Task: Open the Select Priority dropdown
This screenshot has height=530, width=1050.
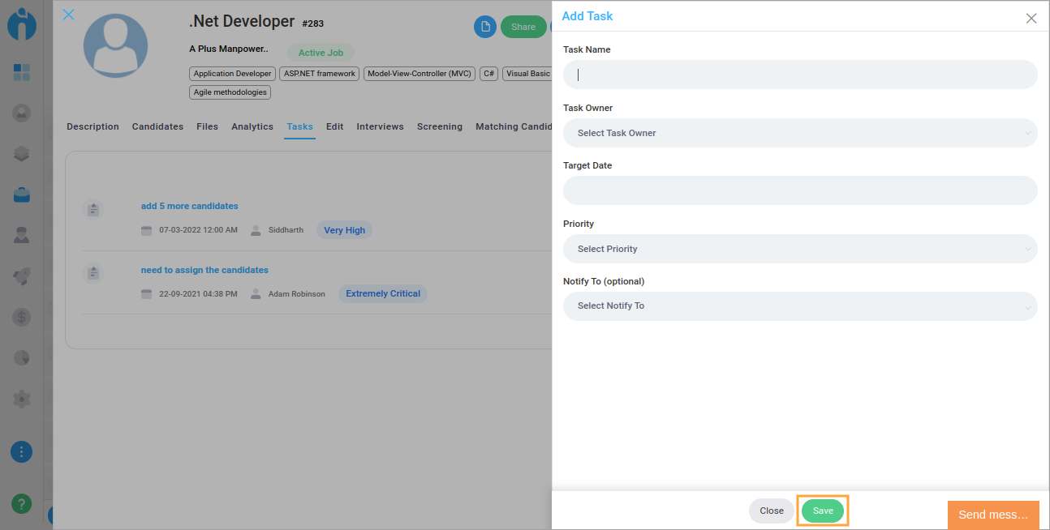Action: click(x=799, y=249)
